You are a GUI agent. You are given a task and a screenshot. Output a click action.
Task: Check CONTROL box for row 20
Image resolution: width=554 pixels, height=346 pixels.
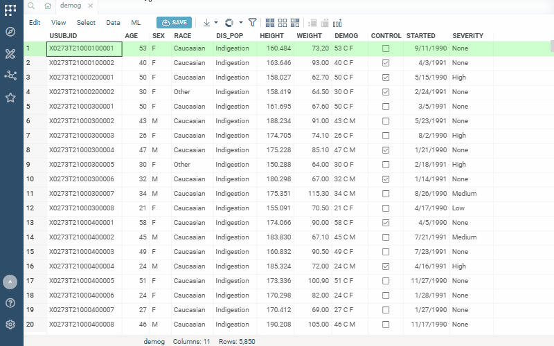(x=386, y=325)
